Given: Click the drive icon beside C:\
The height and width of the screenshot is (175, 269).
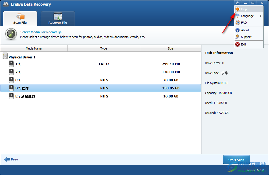Looking at the screenshot, I should click(11, 80).
